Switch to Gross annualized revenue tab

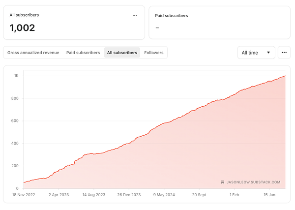[33, 53]
